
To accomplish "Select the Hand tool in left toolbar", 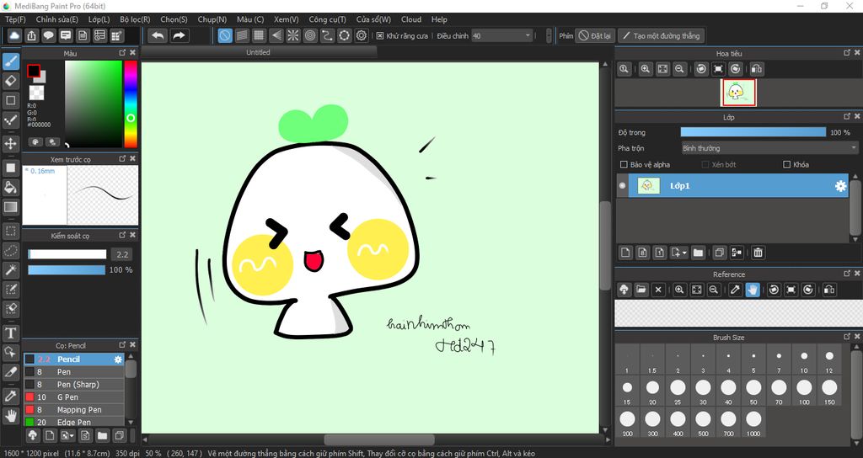I will (x=11, y=416).
